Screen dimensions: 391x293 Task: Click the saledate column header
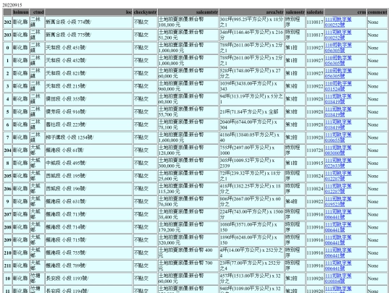[x=315, y=12]
